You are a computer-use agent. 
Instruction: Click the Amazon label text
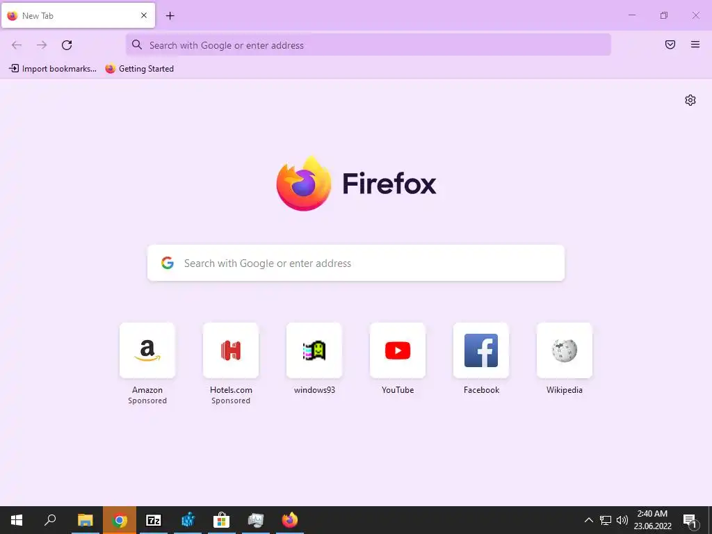coord(147,390)
